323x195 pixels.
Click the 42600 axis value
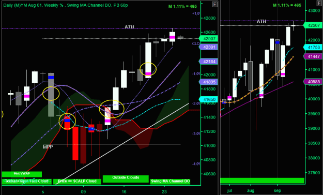209,33
